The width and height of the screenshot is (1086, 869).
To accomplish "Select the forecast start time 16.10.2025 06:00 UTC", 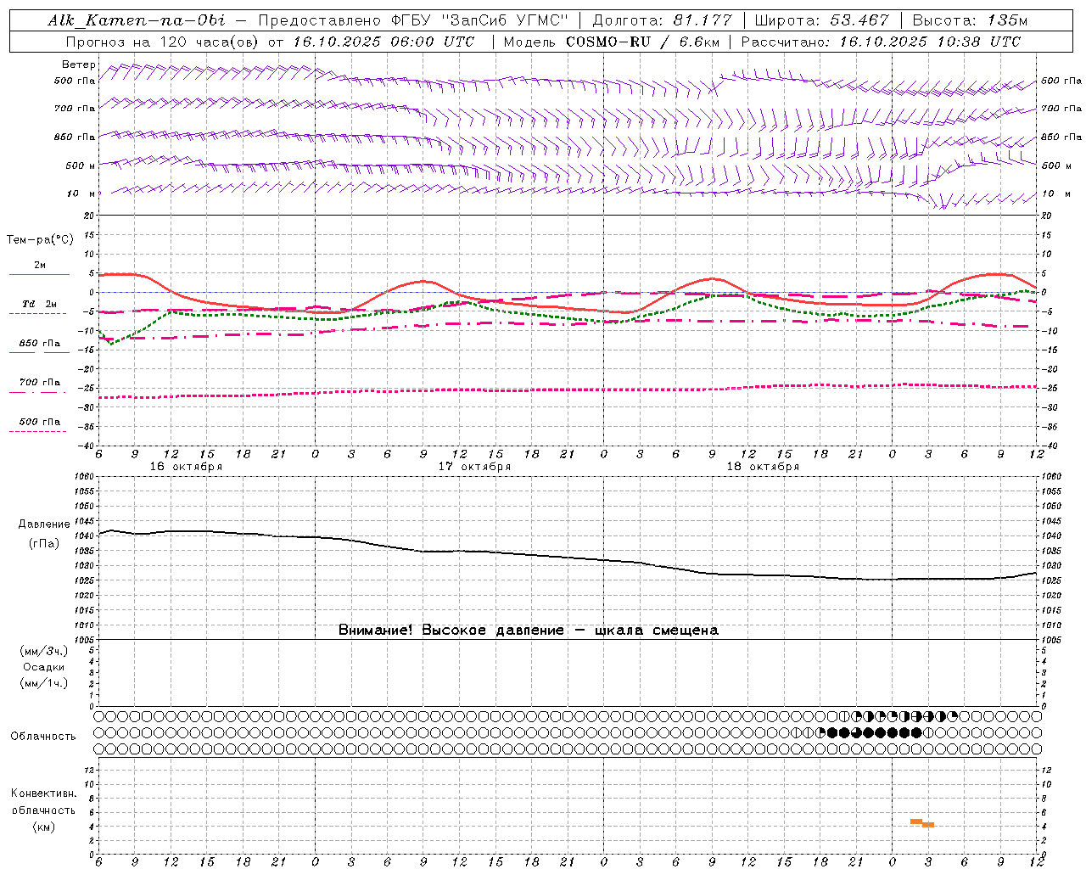I will coord(383,42).
